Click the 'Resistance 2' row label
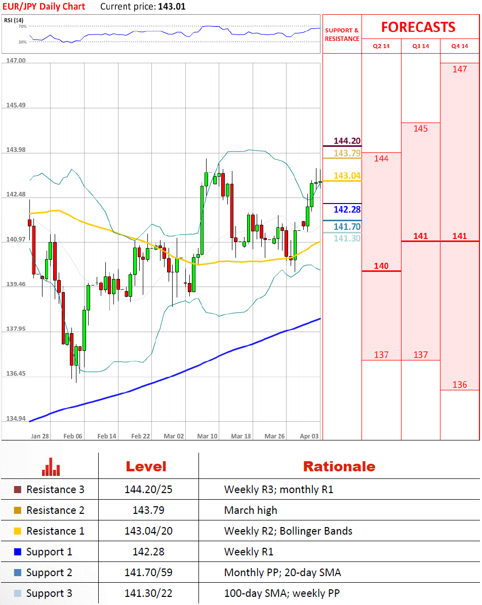This screenshot has height=605, width=482. 55,510
